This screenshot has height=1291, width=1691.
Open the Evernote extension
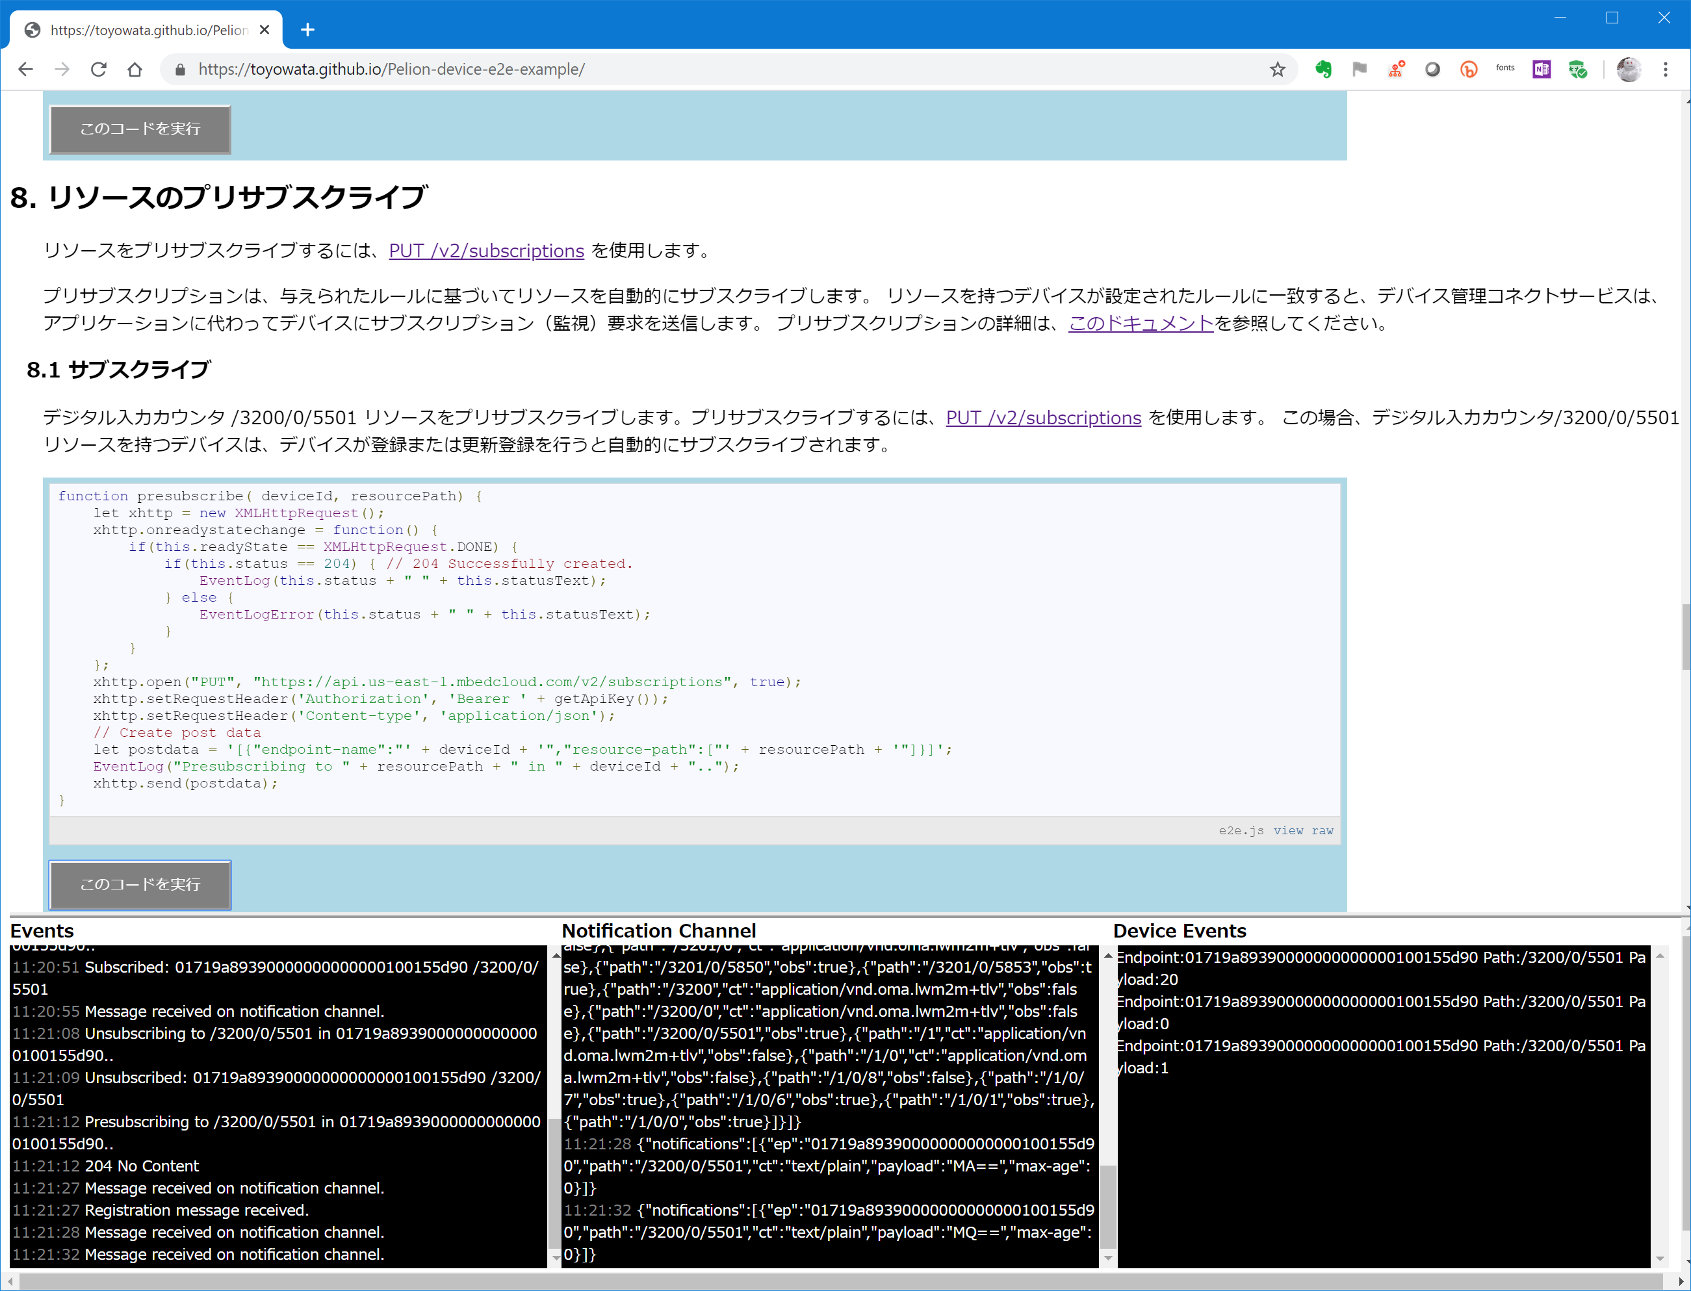click(x=1323, y=69)
